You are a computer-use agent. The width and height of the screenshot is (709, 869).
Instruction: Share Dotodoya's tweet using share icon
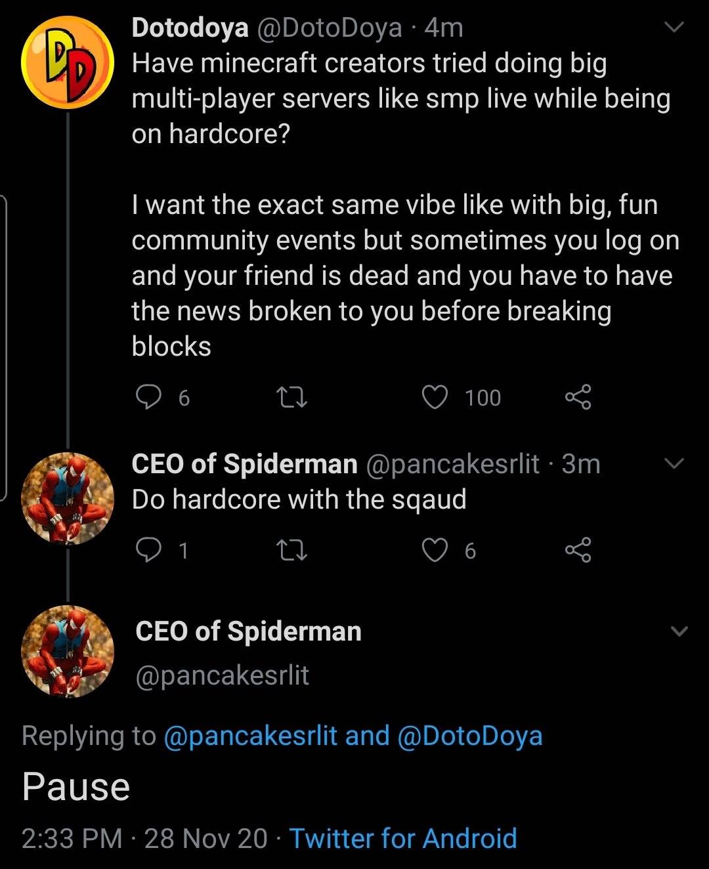pos(578,397)
